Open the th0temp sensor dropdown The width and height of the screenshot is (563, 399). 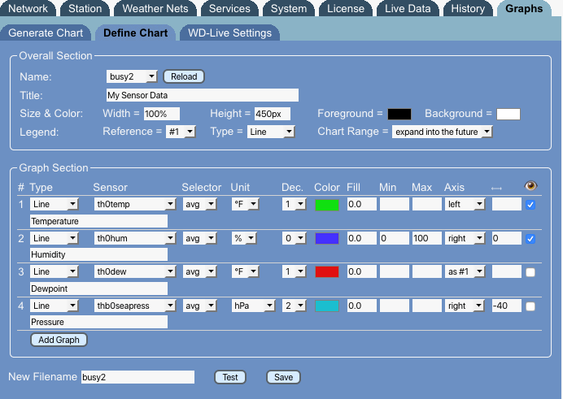click(134, 204)
